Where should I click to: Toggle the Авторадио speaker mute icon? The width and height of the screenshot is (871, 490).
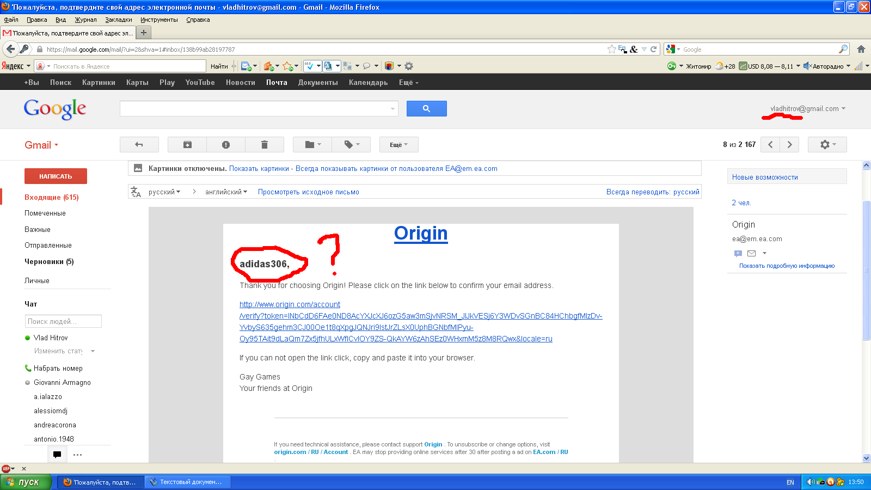coord(808,66)
